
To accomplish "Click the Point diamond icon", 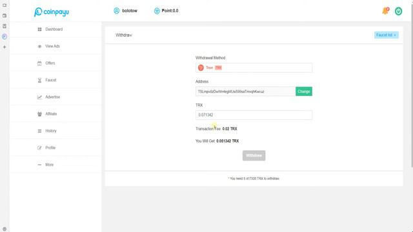I will click(x=157, y=11).
